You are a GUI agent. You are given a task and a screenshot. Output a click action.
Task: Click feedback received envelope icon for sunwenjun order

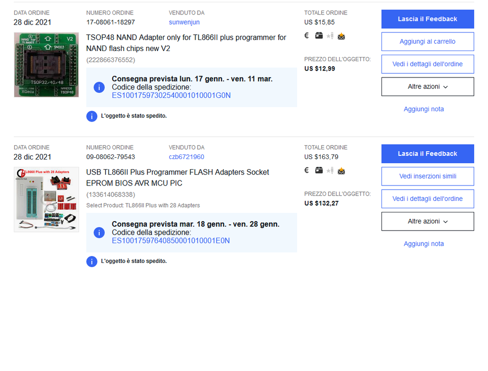click(341, 36)
